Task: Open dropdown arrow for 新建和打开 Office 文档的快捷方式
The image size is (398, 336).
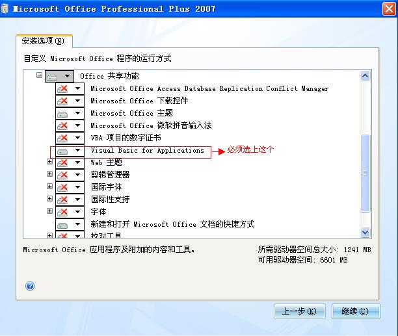Action: click(77, 224)
